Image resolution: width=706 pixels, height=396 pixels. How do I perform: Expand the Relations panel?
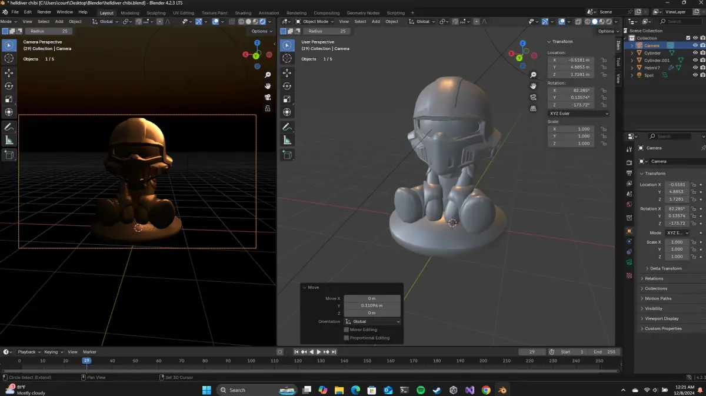click(654, 278)
